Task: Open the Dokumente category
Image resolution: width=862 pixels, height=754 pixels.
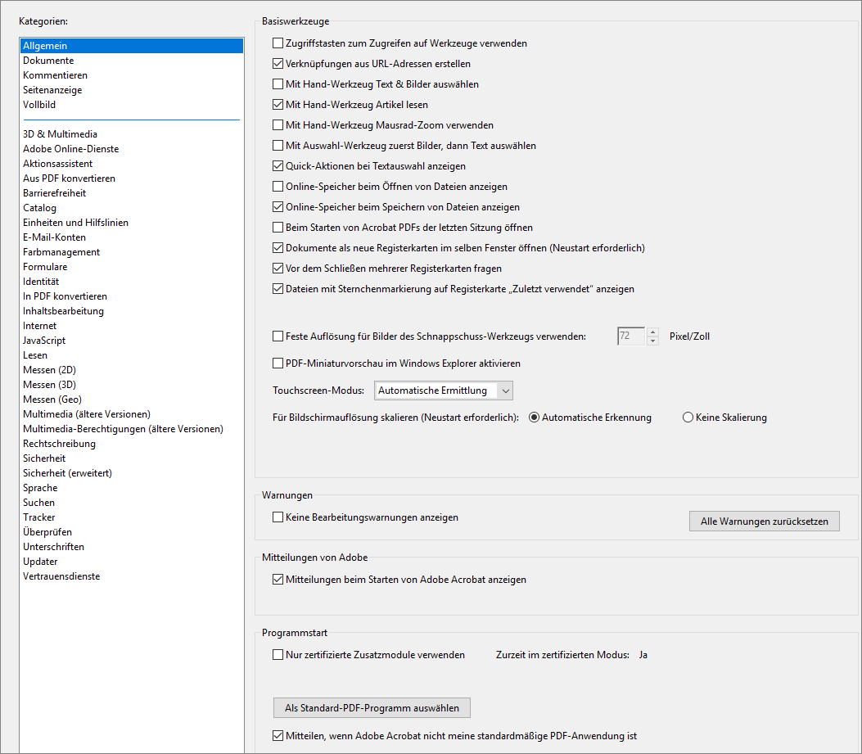Action: pos(48,61)
